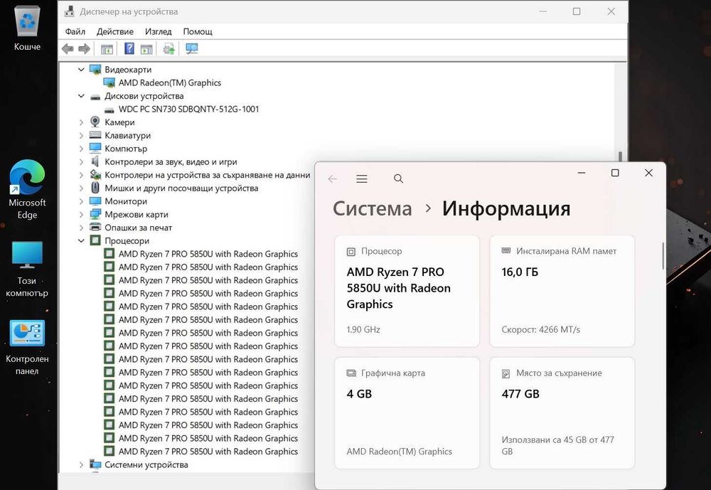This screenshot has width=711, height=490.
Task: Click the Forward arrow in Device Manager toolbar
Action: [84, 49]
